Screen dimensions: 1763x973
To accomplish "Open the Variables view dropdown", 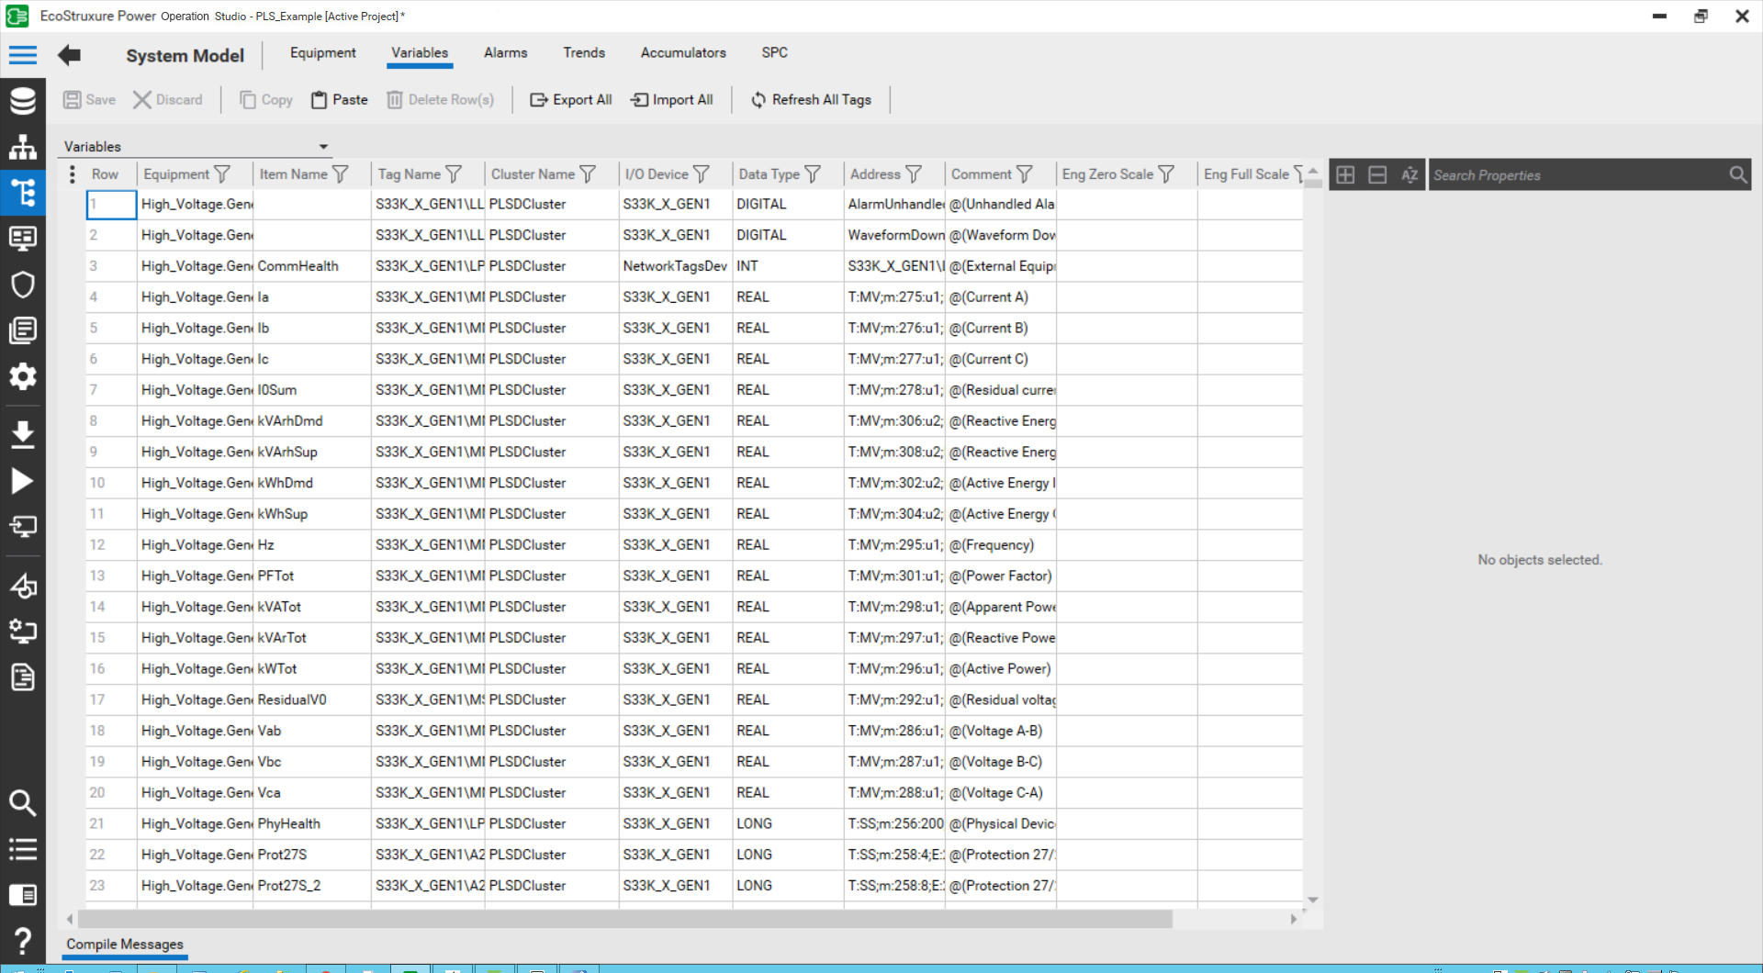I will 323,147.
